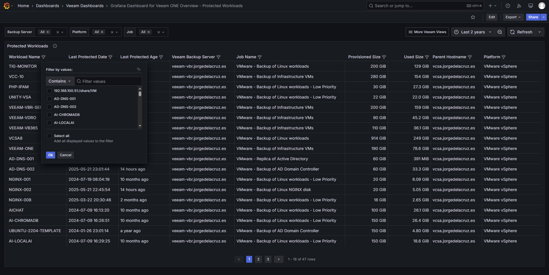This screenshot has width=549, height=275.
Task: Zoom out time range magnifier icon
Action: pyautogui.click(x=500, y=32)
